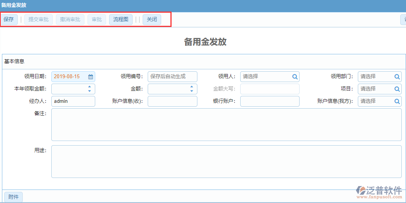Click the 金额大写 field
The image size is (406, 203).
[x=270, y=89]
